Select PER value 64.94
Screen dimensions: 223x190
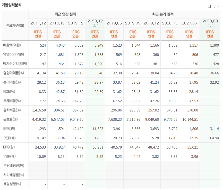(x=215, y=138)
